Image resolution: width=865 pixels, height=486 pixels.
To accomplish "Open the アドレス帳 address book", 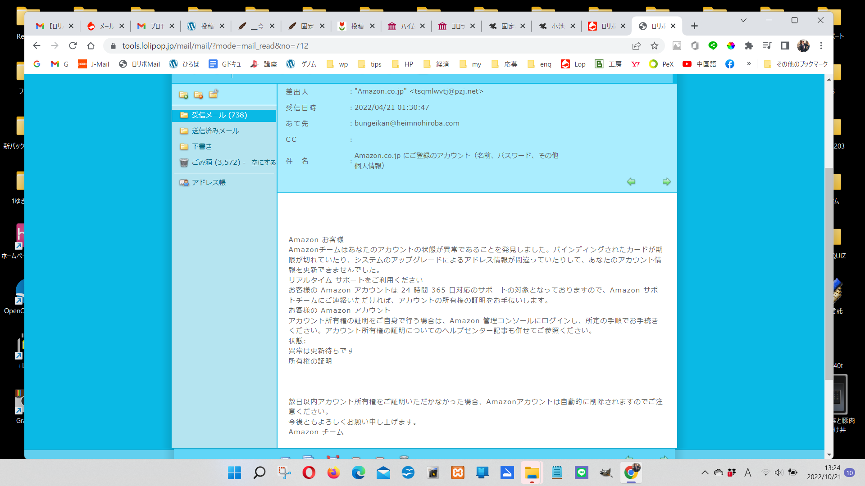I will tap(209, 183).
